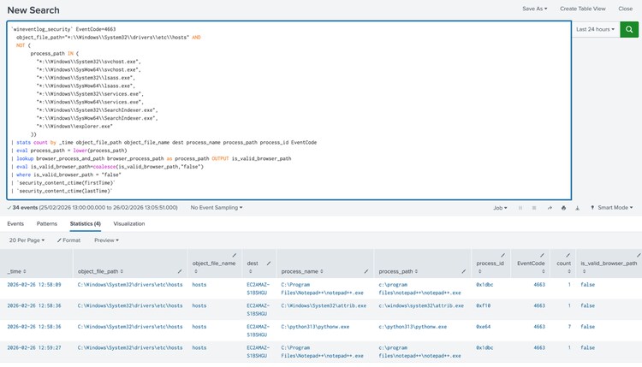The image size is (642, 367).
Task: Switch to the Events tab
Action: tap(15, 224)
